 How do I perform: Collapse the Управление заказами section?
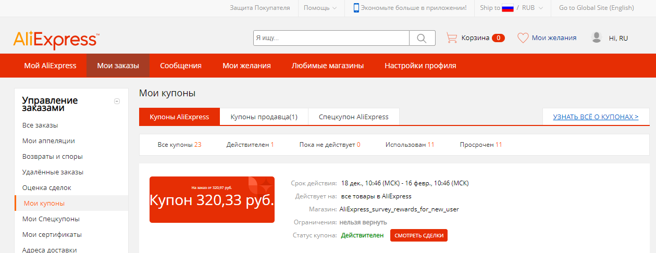(x=117, y=102)
